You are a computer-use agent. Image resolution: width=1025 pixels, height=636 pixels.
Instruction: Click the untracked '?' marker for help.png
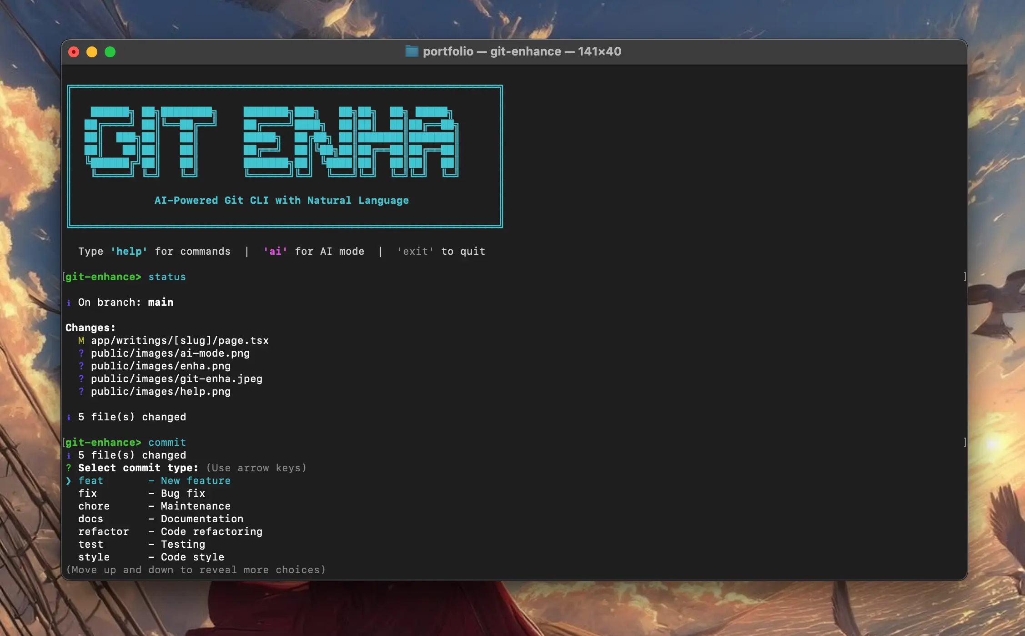(x=81, y=392)
